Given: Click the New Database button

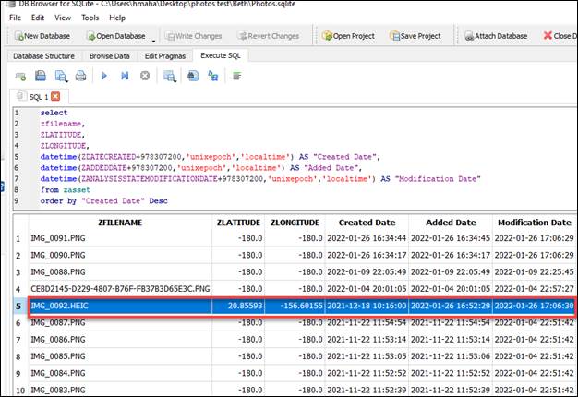Looking at the screenshot, I should pos(44,36).
